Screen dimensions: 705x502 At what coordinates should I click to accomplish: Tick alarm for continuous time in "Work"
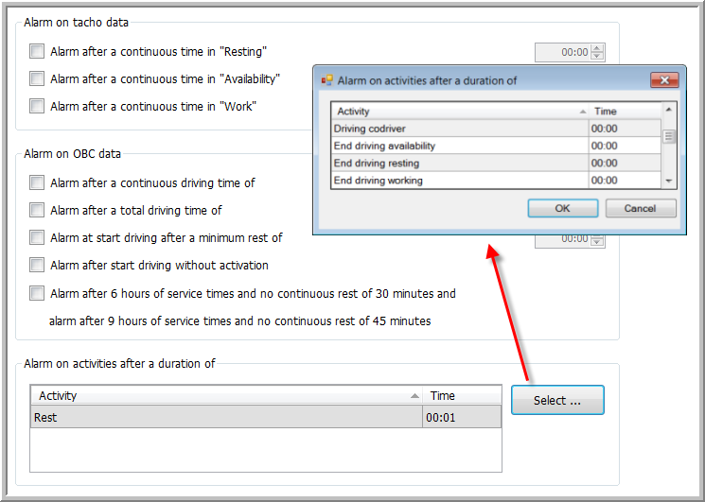pos(37,107)
